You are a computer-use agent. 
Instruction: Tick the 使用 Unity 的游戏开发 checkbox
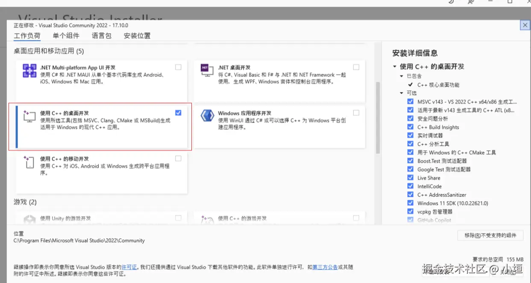point(178,218)
